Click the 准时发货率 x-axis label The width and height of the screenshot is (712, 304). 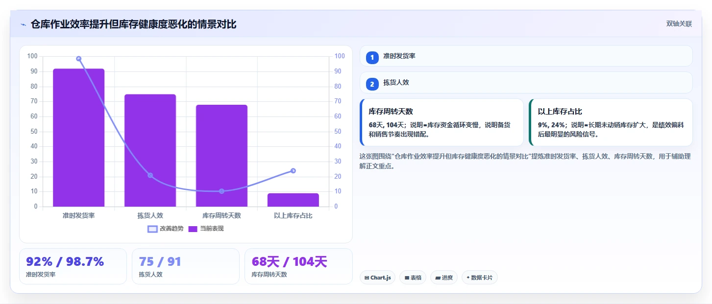pyautogui.click(x=79, y=215)
